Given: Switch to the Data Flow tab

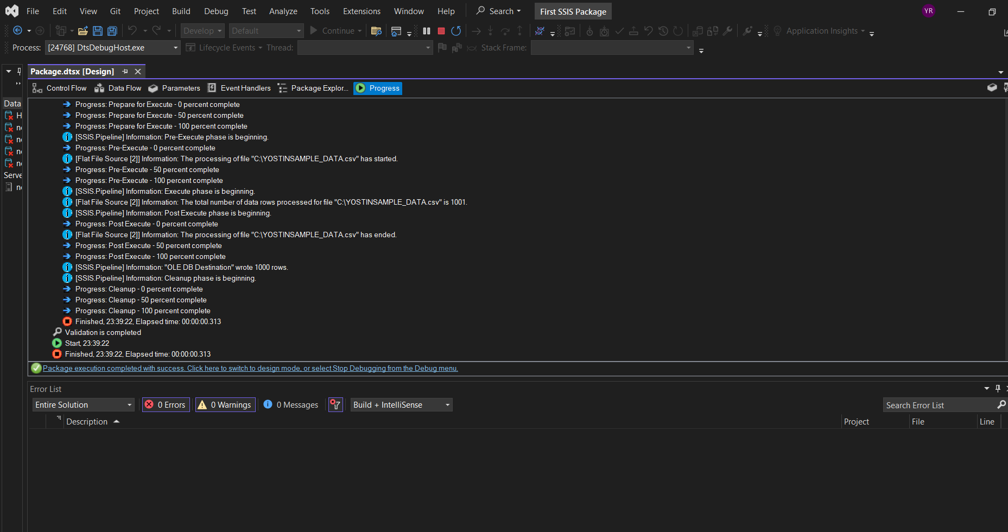Looking at the screenshot, I should [118, 88].
